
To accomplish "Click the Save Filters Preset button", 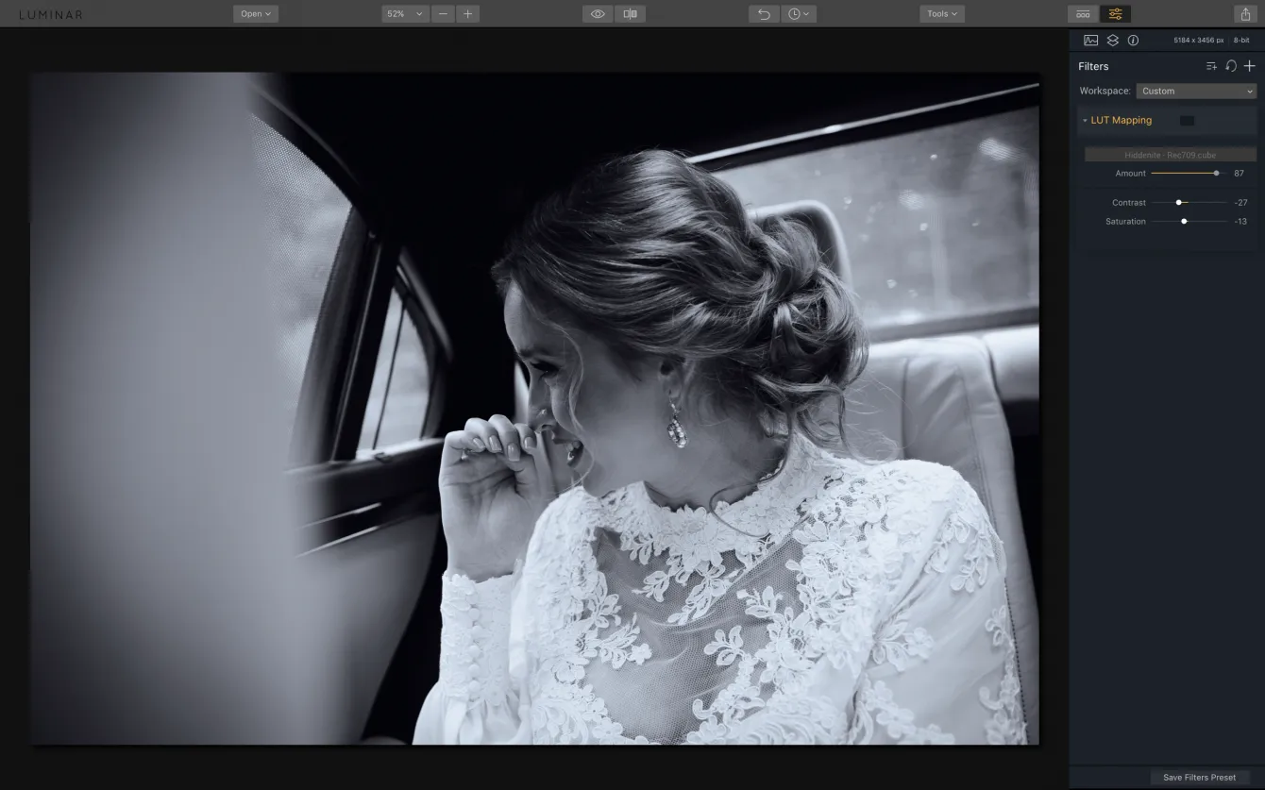I will pos(1199,778).
